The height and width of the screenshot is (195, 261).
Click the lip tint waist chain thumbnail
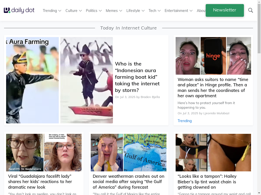pos(213,153)
